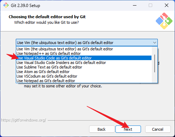Select 'Use Atom as Git's default editor'

click(x=84, y=72)
